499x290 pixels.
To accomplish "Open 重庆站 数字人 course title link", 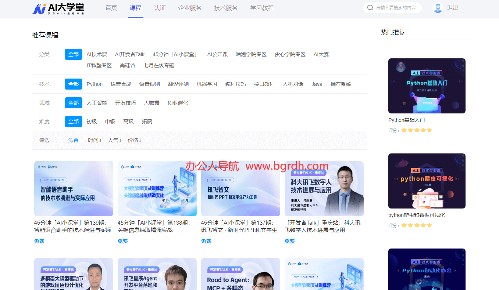I will pyautogui.click(x=323, y=226).
